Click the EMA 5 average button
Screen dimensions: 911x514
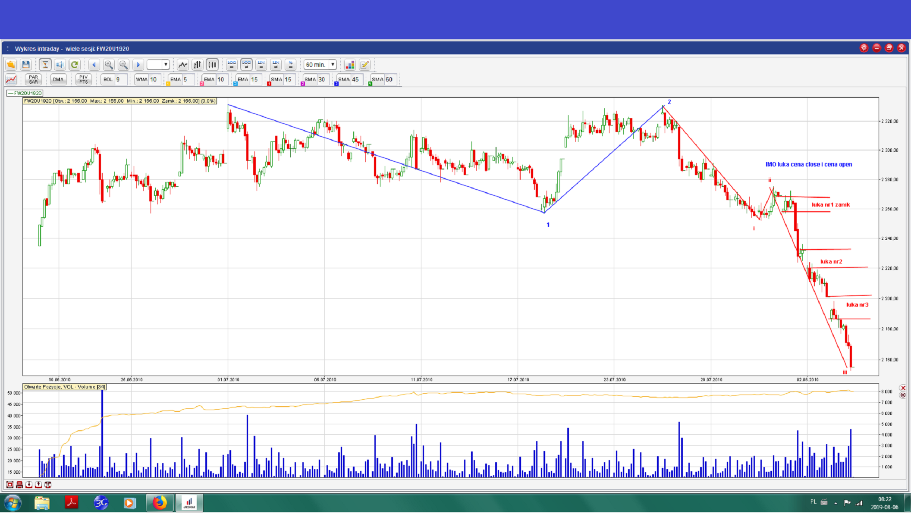point(176,79)
